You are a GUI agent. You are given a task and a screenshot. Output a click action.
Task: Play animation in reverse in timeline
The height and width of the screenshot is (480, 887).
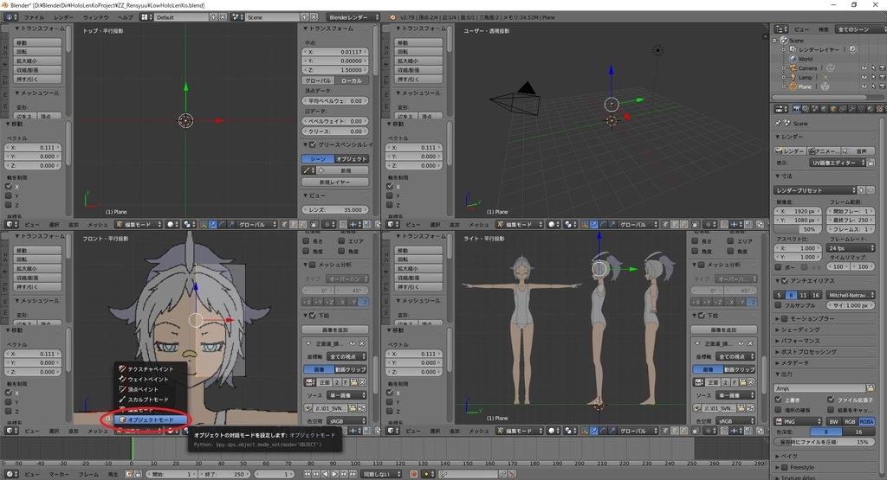[x=326, y=474]
